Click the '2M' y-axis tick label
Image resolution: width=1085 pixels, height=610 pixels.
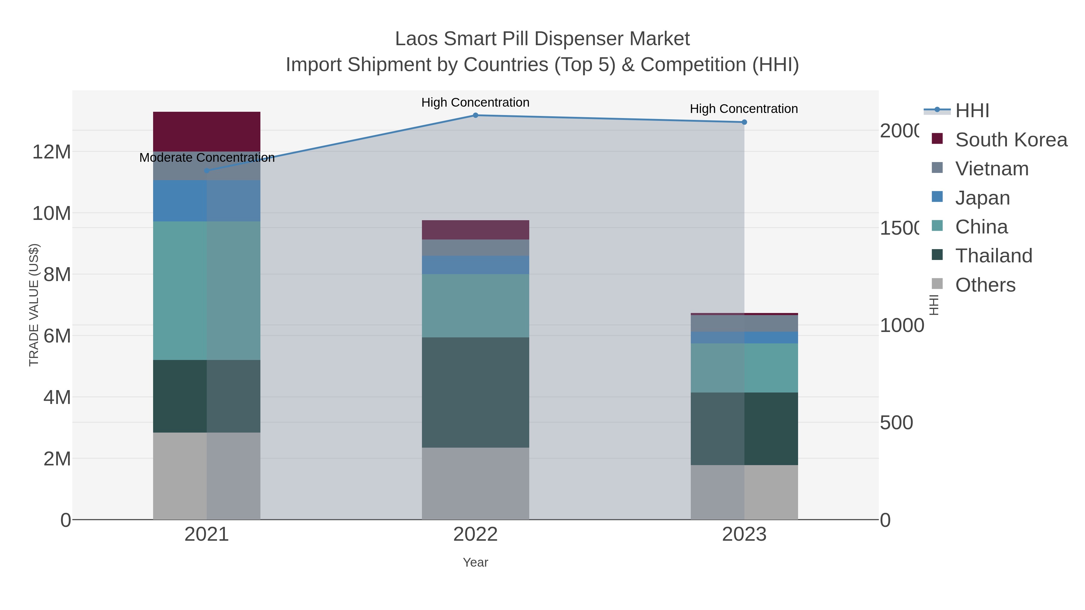[57, 459]
